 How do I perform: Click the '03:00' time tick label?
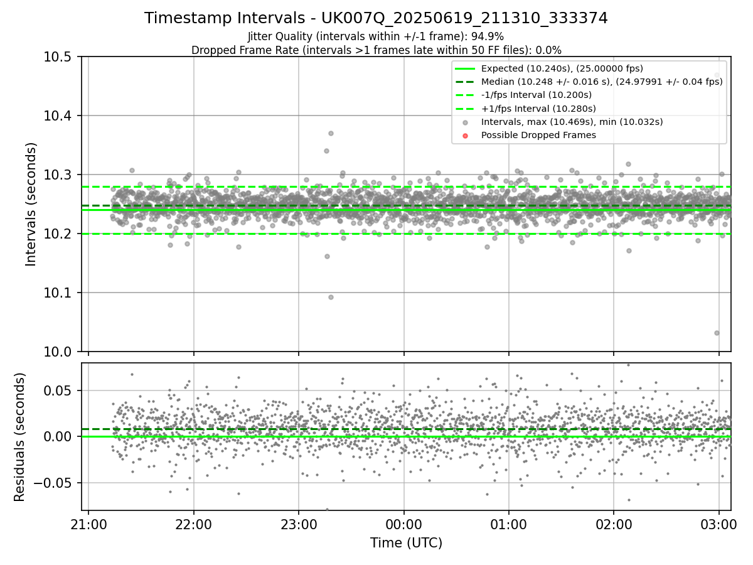point(719,524)
